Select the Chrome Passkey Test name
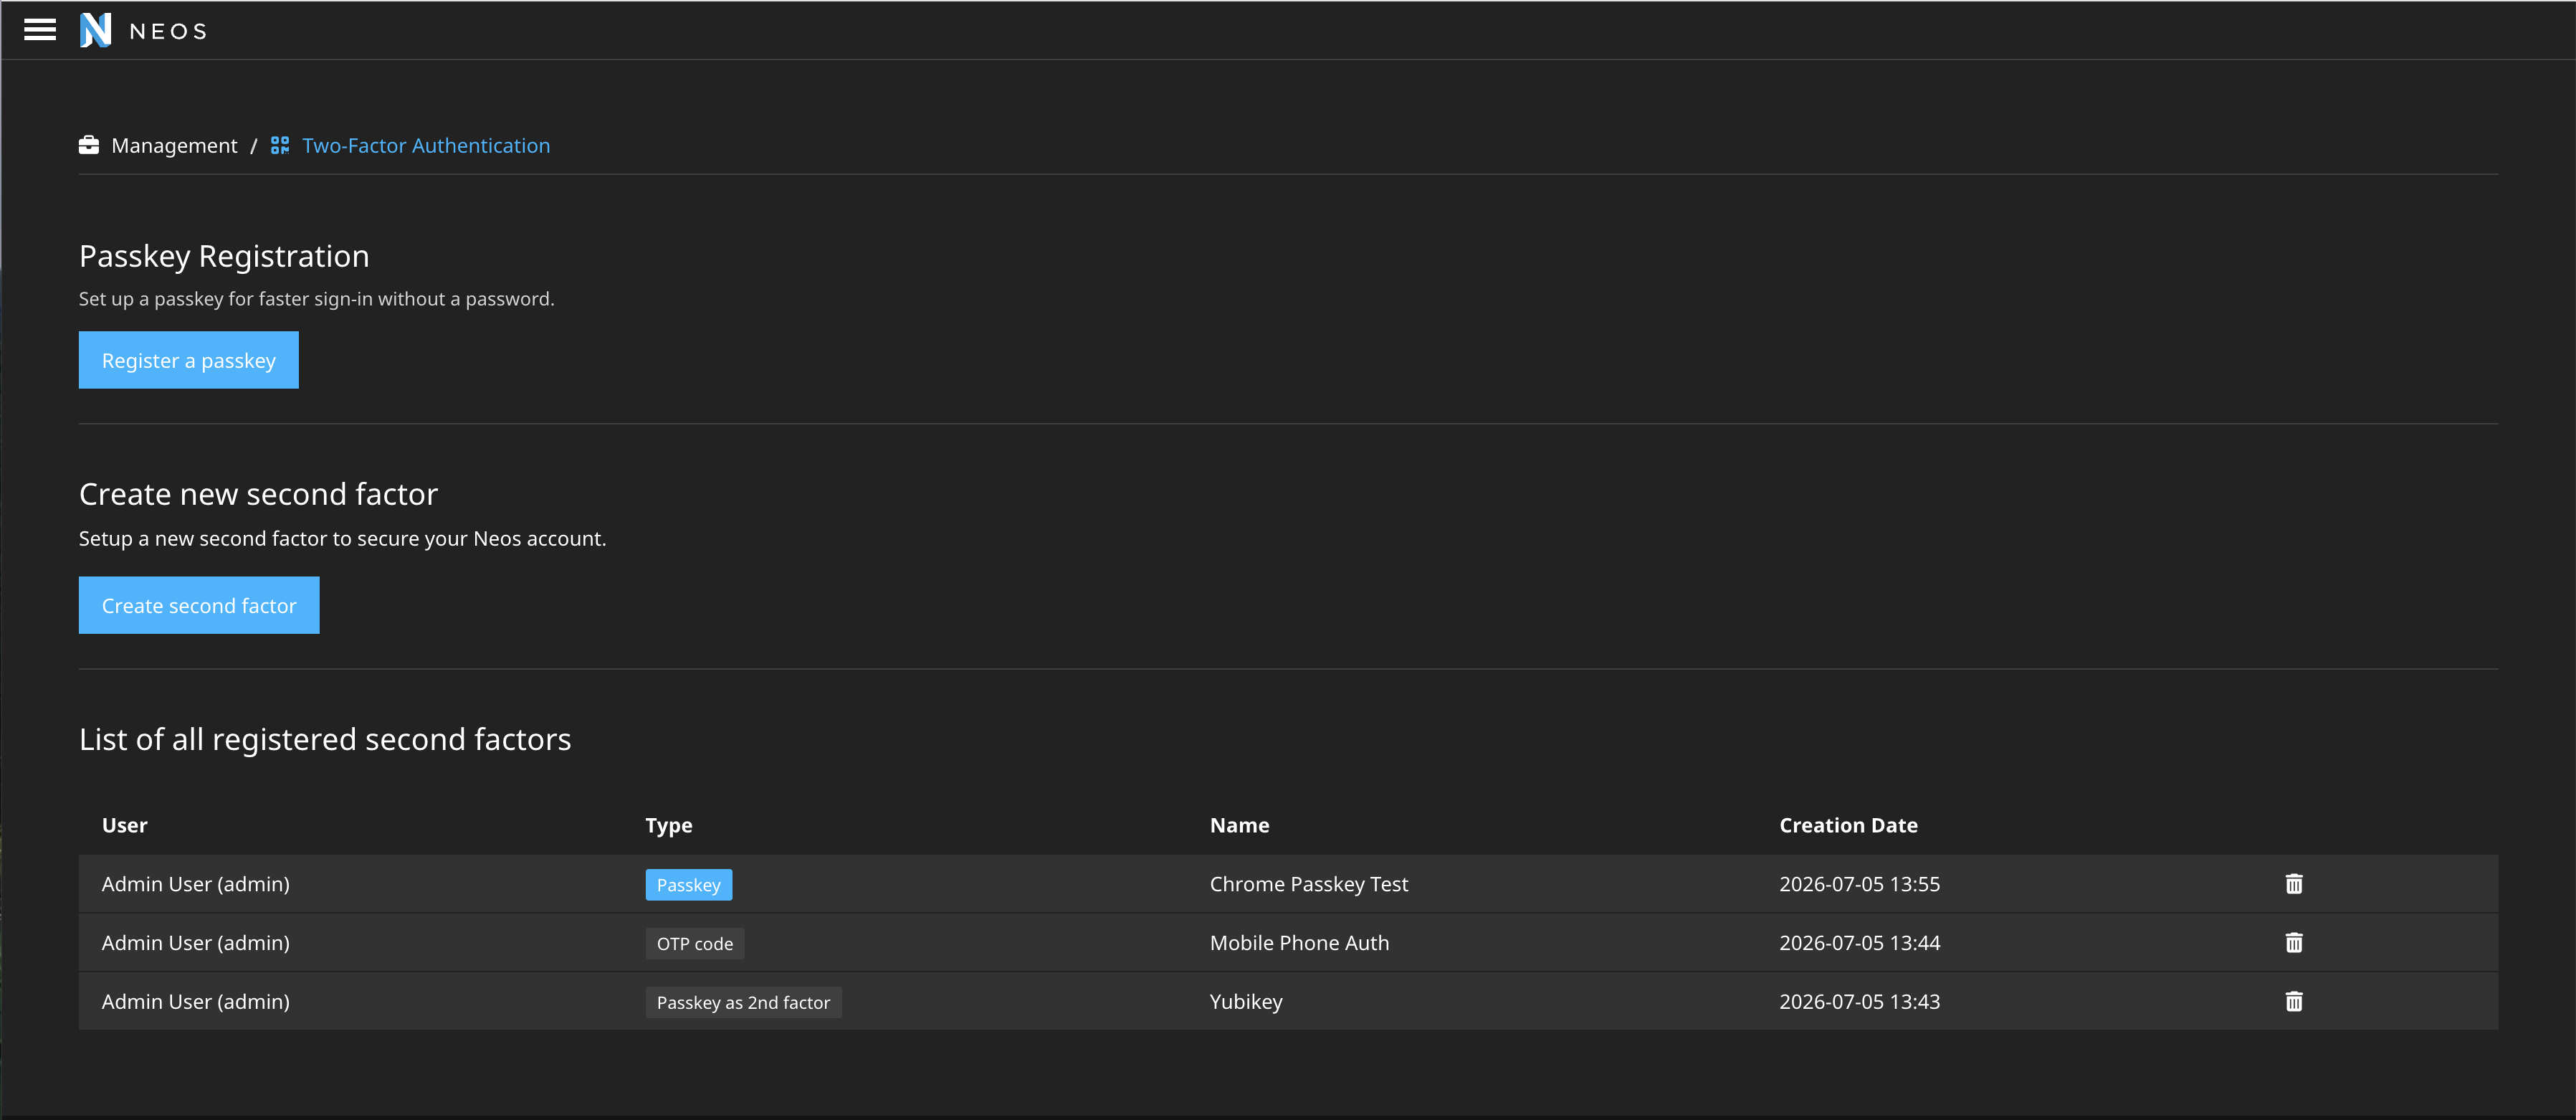2576x1120 pixels. tap(1309, 884)
